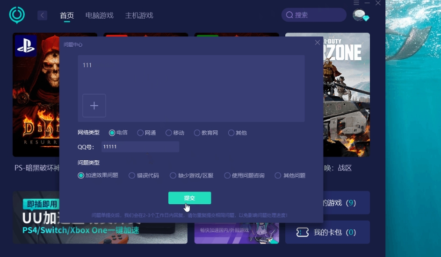The width and height of the screenshot is (441, 257).
Task: Select 网通 network type
Action: 146,133
